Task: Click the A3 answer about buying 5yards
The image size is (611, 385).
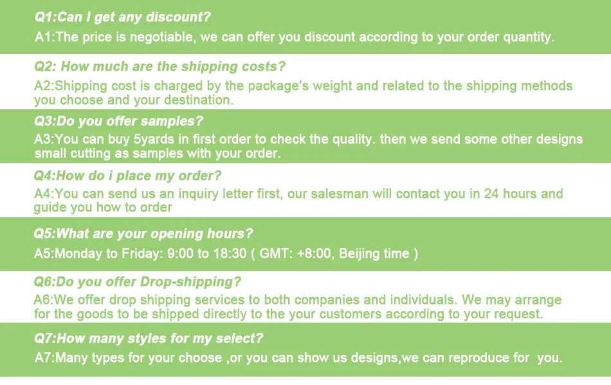Action: coord(308,146)
